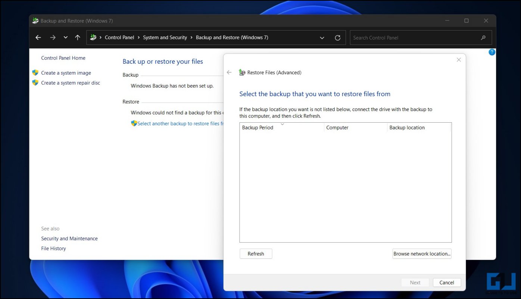The height and width of the screenshot is (299, 521).
Task: Expand address bar history dropdown
Action: 322,38
